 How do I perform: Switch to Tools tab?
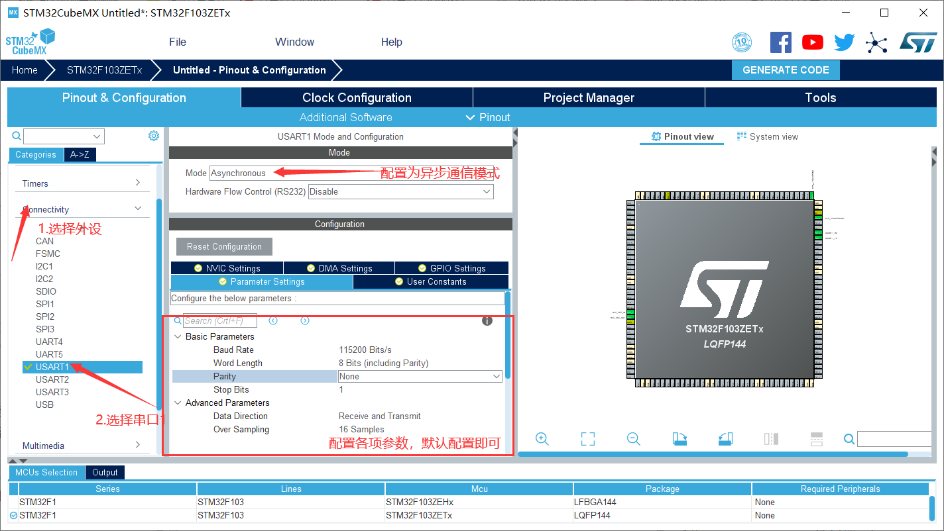coord(821,97)
